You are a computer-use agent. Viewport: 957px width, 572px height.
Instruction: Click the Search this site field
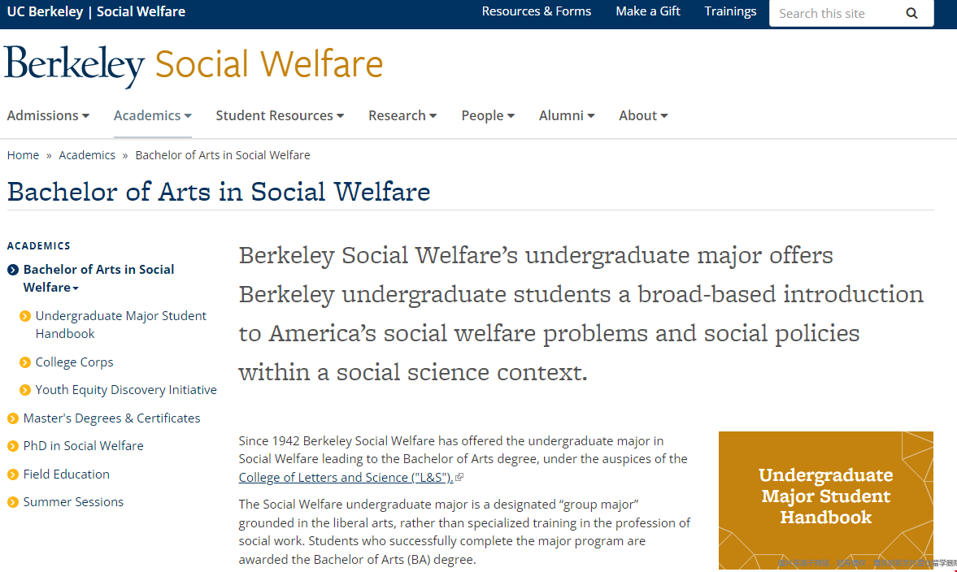[836, 14]
